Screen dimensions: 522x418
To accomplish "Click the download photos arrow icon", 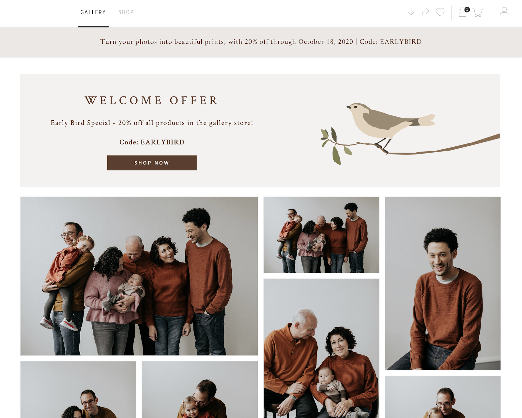I will point(411,12).
